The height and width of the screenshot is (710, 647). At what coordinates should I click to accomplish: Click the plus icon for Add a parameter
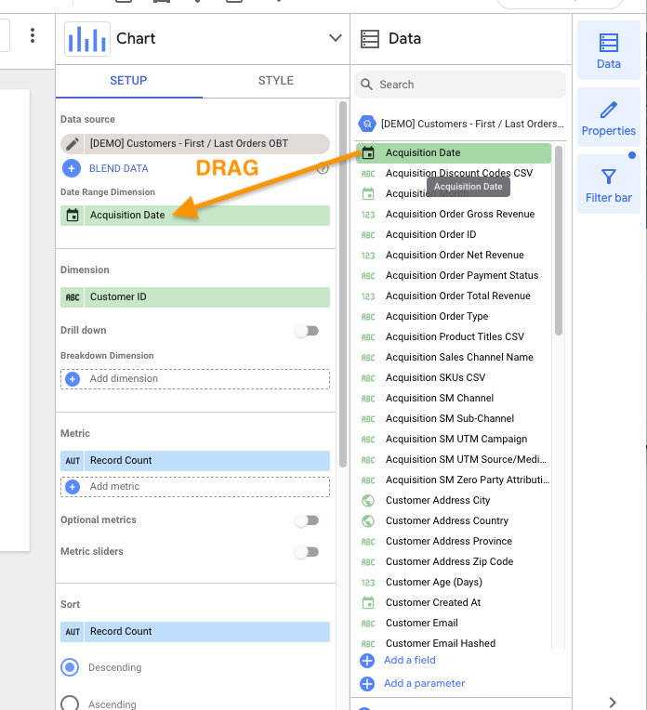pyautogui.click(x=367, y=684)
